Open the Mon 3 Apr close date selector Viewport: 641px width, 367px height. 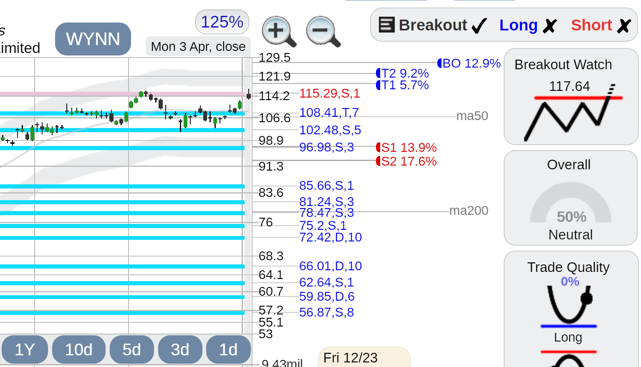point(198,46)
